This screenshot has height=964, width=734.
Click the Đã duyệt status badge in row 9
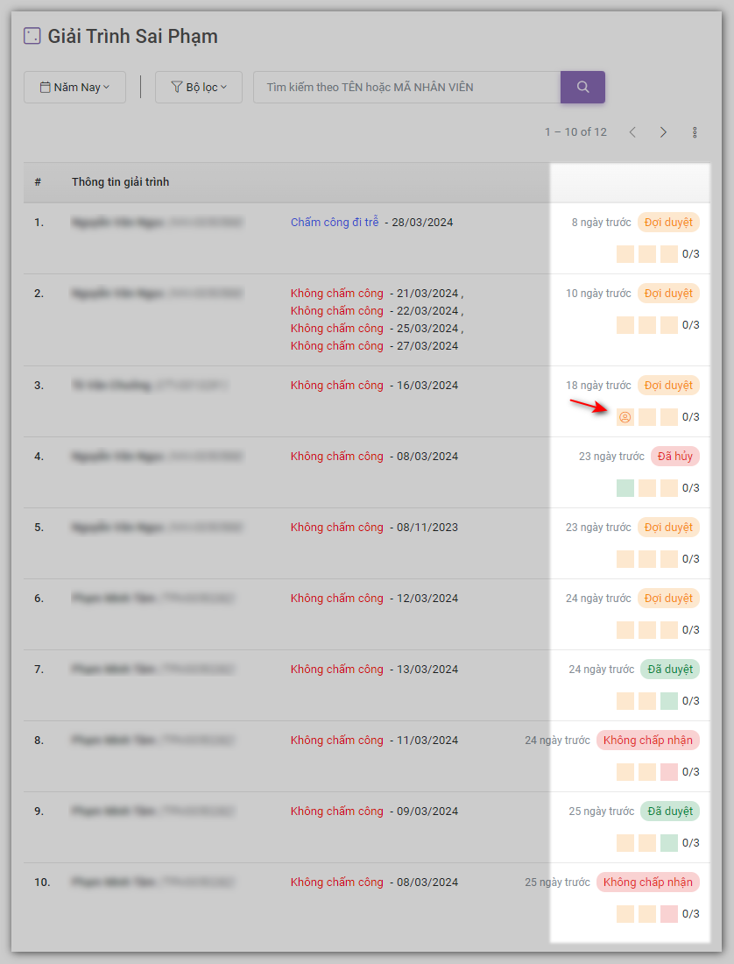(x=670, y=812)
